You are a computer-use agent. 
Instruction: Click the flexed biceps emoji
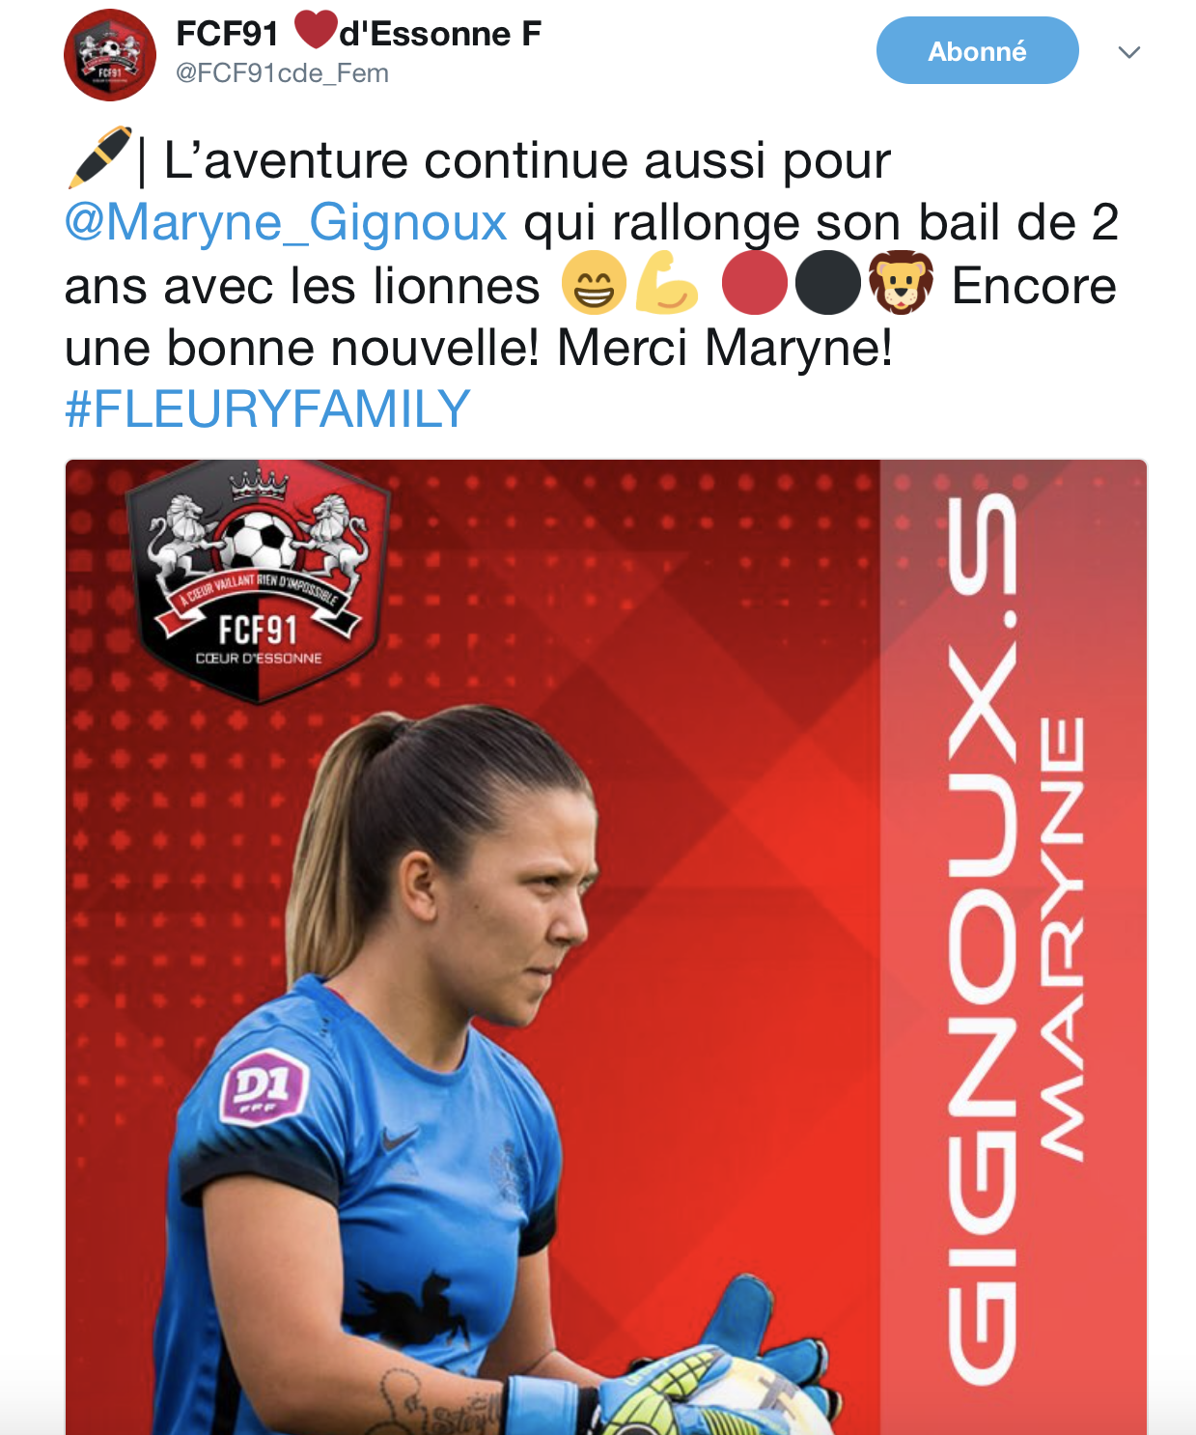[666, 283]
